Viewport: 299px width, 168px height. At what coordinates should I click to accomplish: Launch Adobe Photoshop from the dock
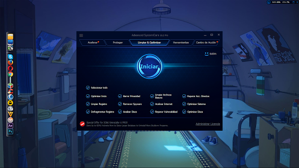10,132
